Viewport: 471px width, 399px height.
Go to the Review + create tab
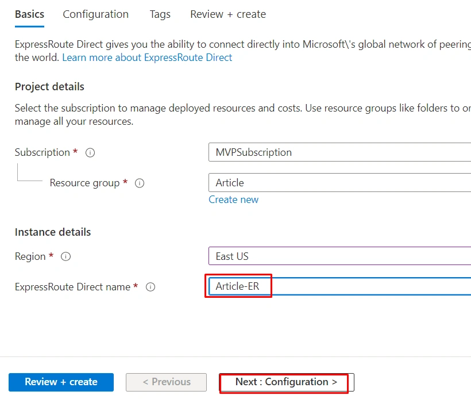(228, 14)
